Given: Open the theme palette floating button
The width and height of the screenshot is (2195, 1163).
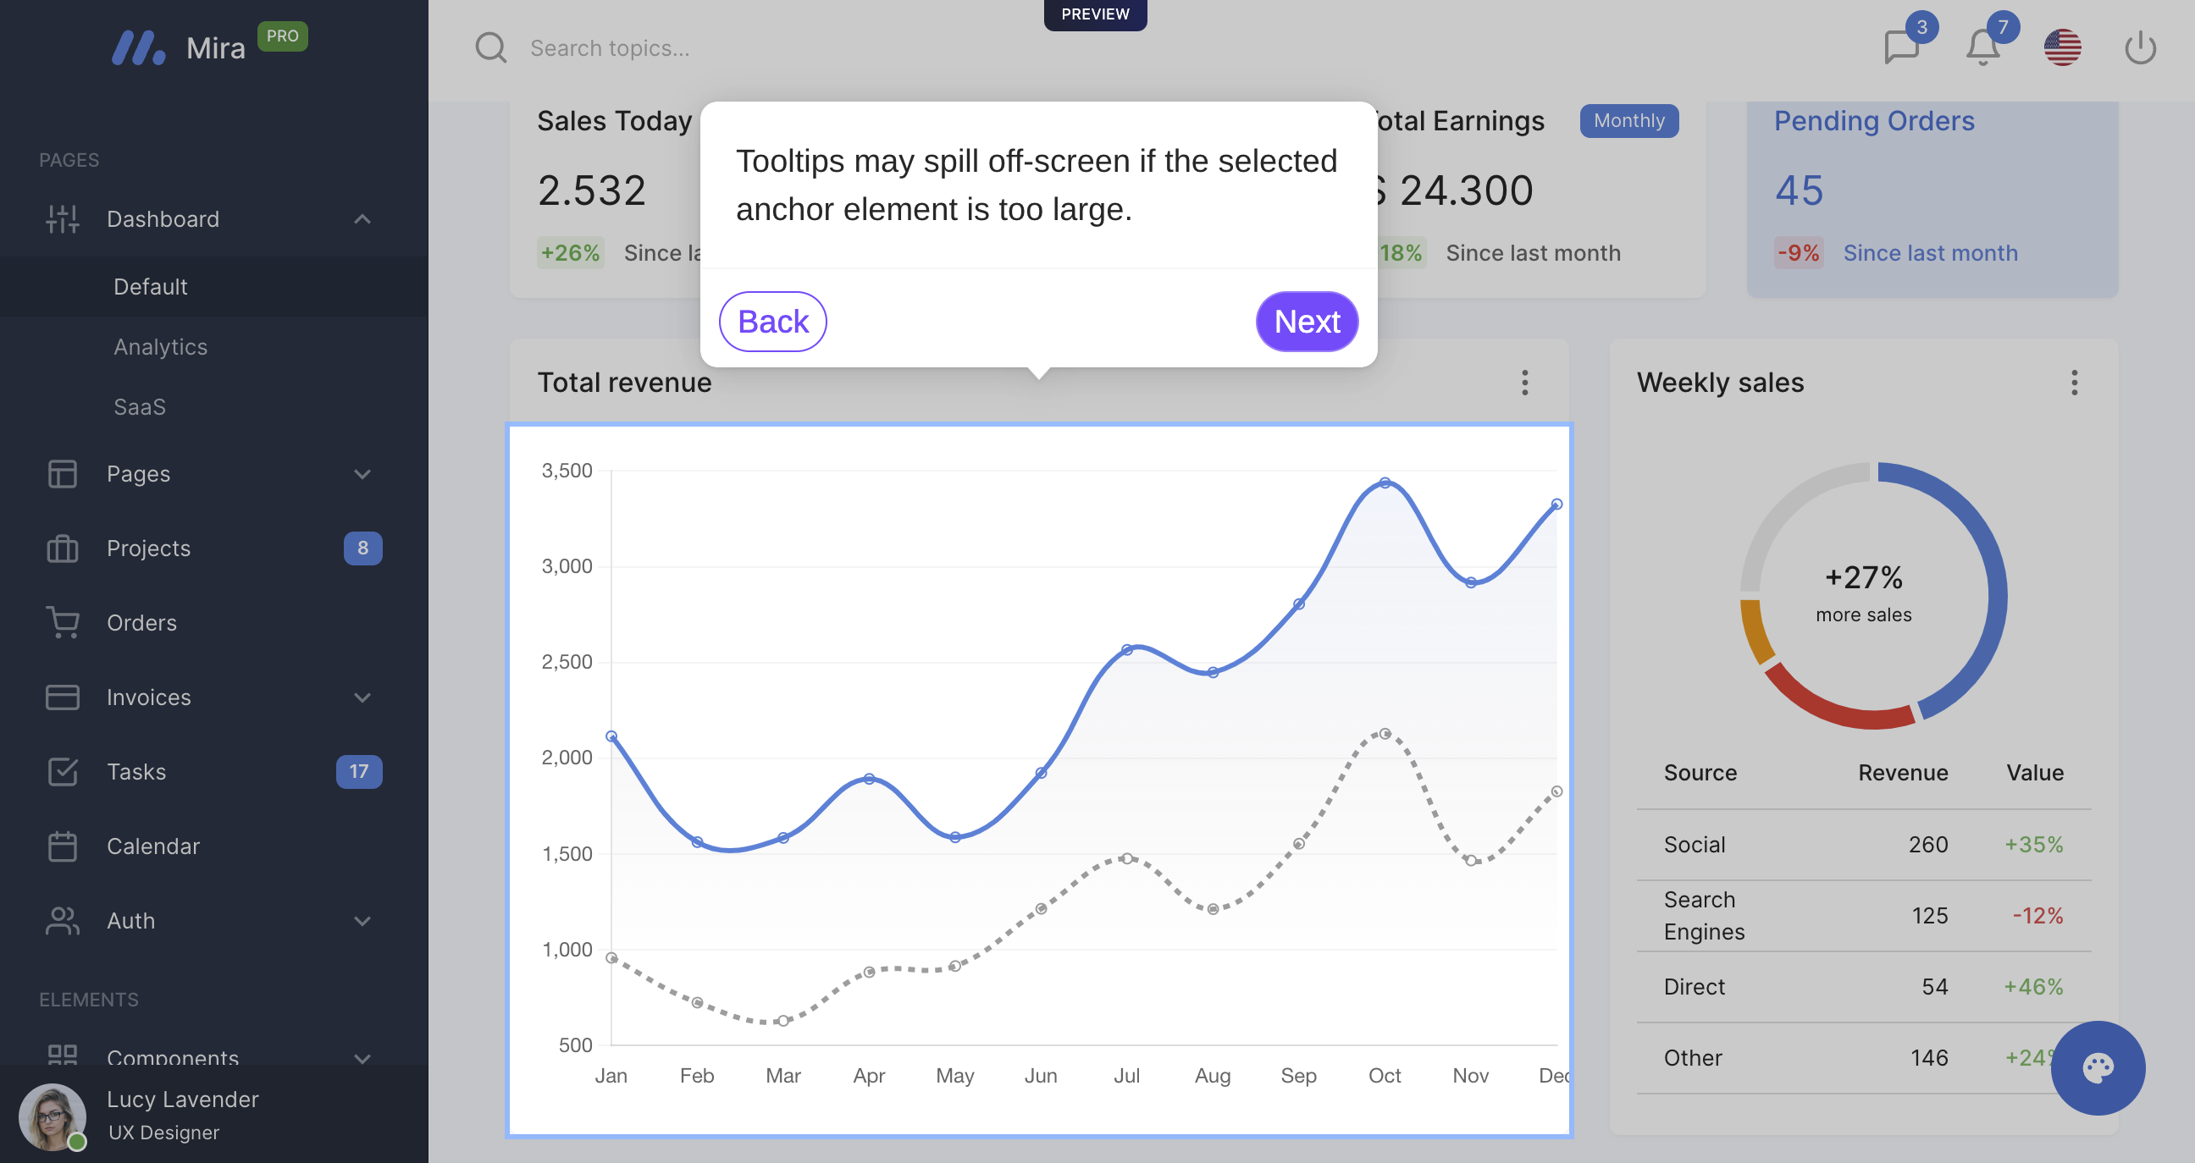Looking at the screenshot, I should [x=2097, y=1067].
